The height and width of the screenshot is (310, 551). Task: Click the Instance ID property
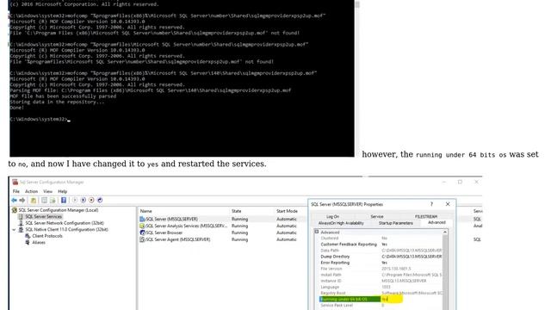tap(331, 281)
